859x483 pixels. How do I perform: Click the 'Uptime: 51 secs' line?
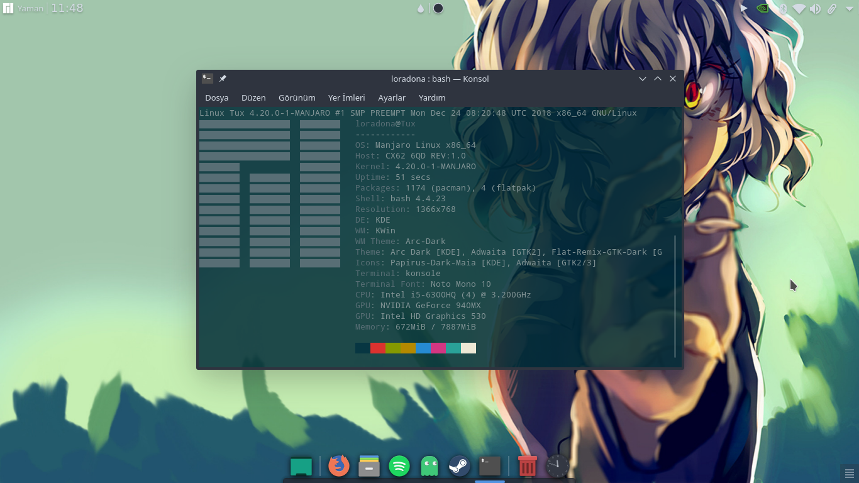click(393, 177)
